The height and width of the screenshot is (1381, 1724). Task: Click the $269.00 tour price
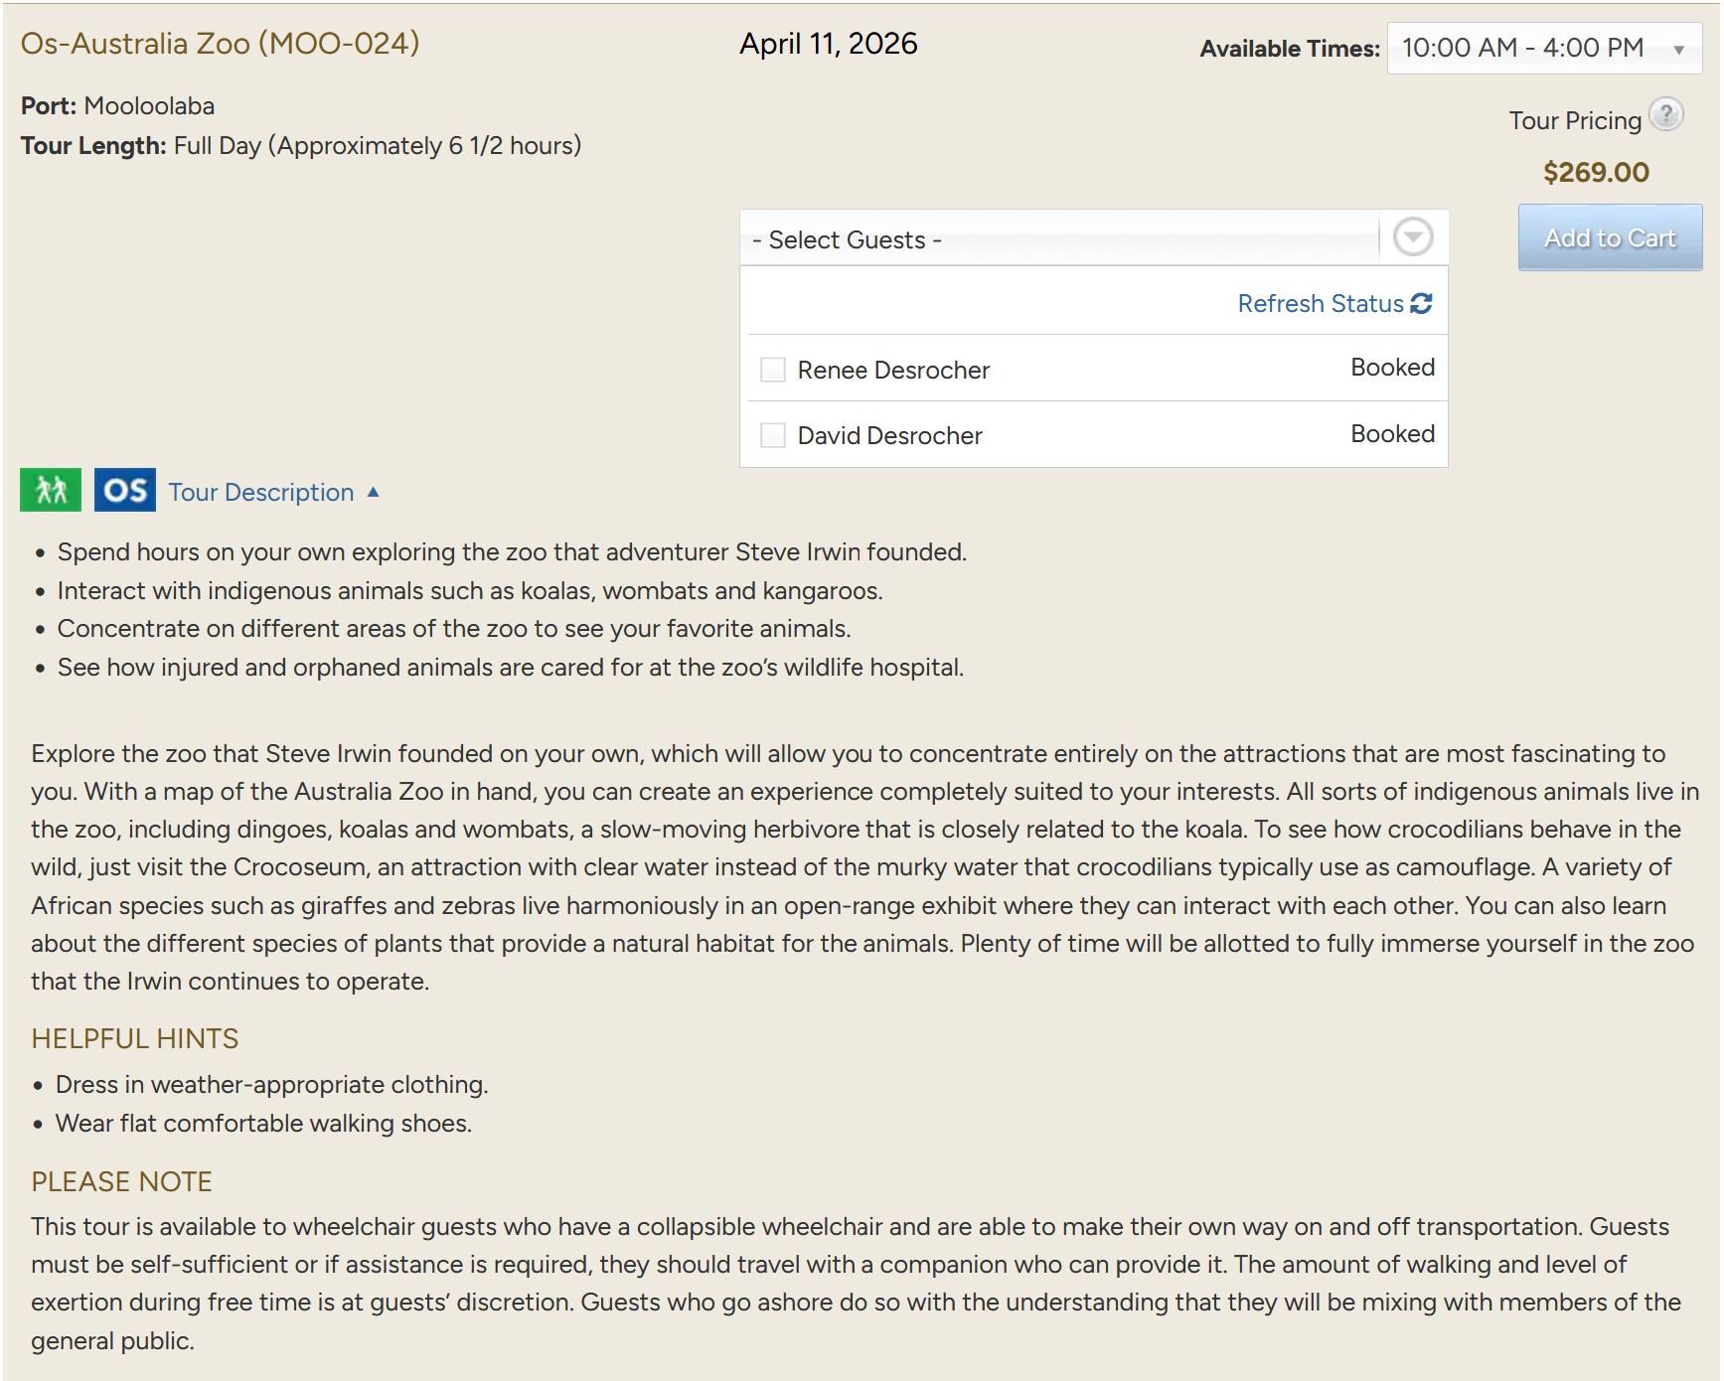point(1595,172)
